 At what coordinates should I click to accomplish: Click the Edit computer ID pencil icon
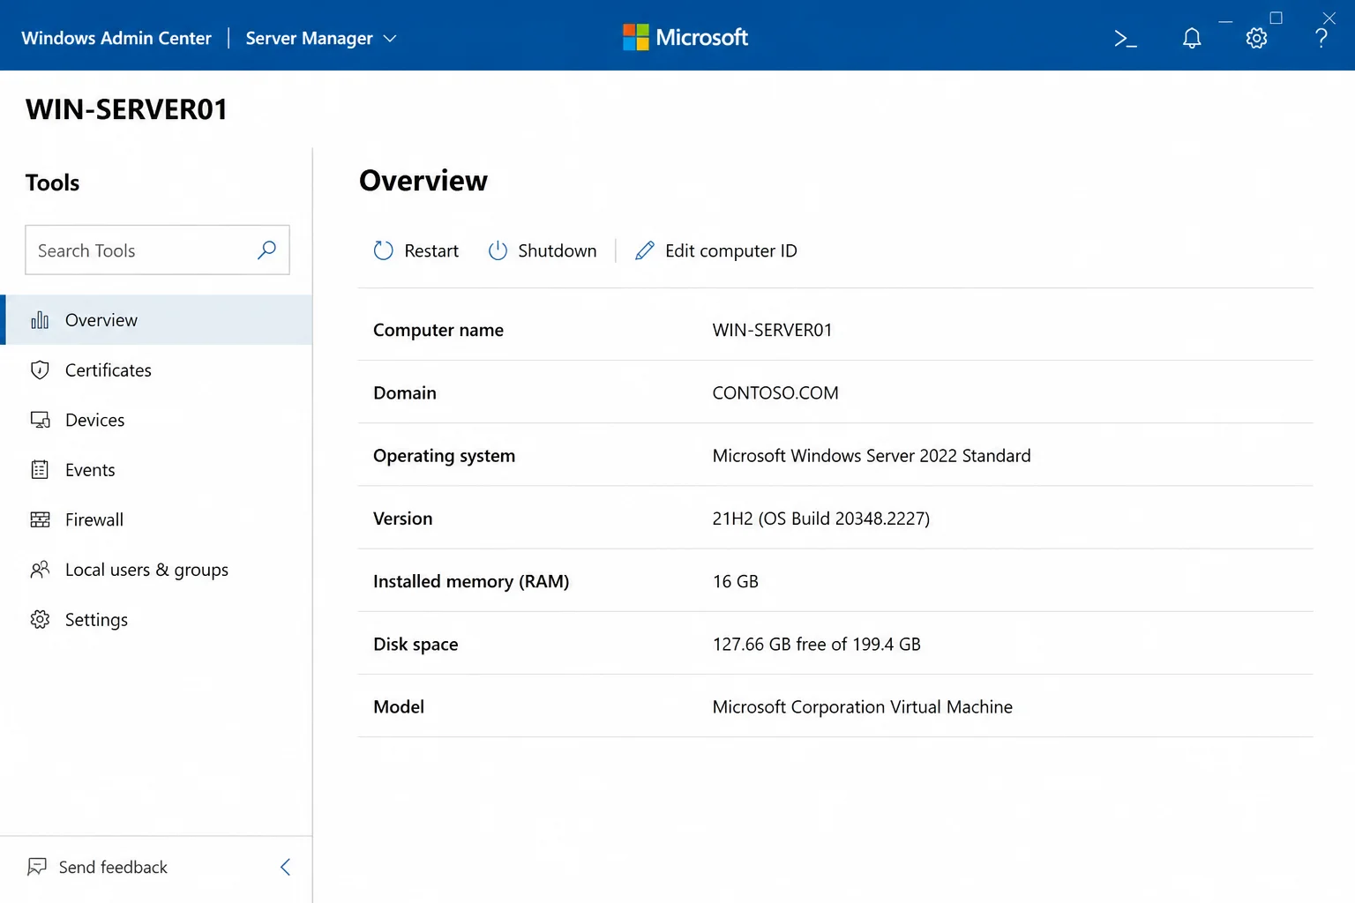click(645, 251)
